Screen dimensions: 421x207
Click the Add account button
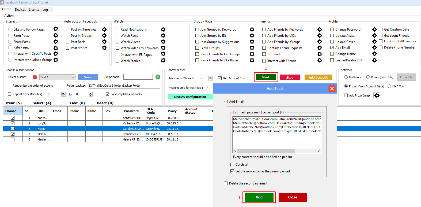pos(318,77)
